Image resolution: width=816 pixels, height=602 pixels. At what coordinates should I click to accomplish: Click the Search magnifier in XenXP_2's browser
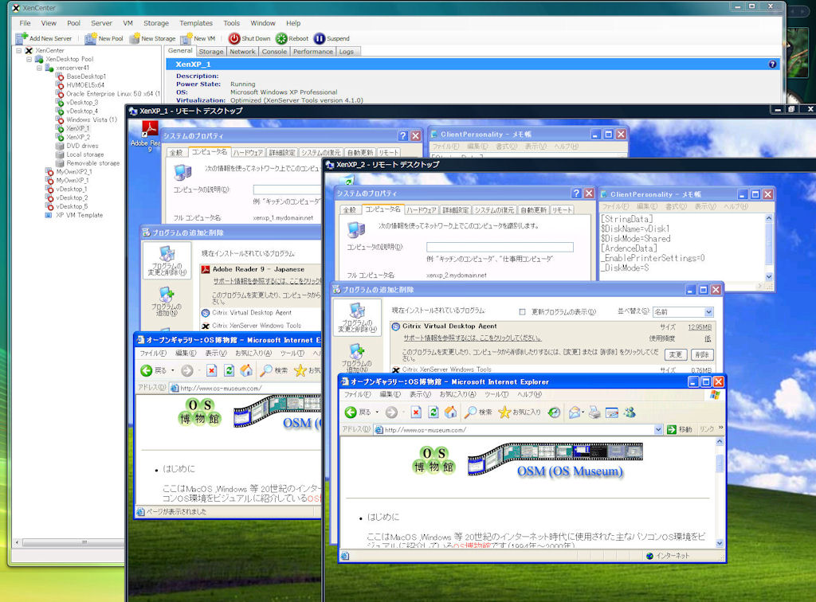tap(470, 412)
